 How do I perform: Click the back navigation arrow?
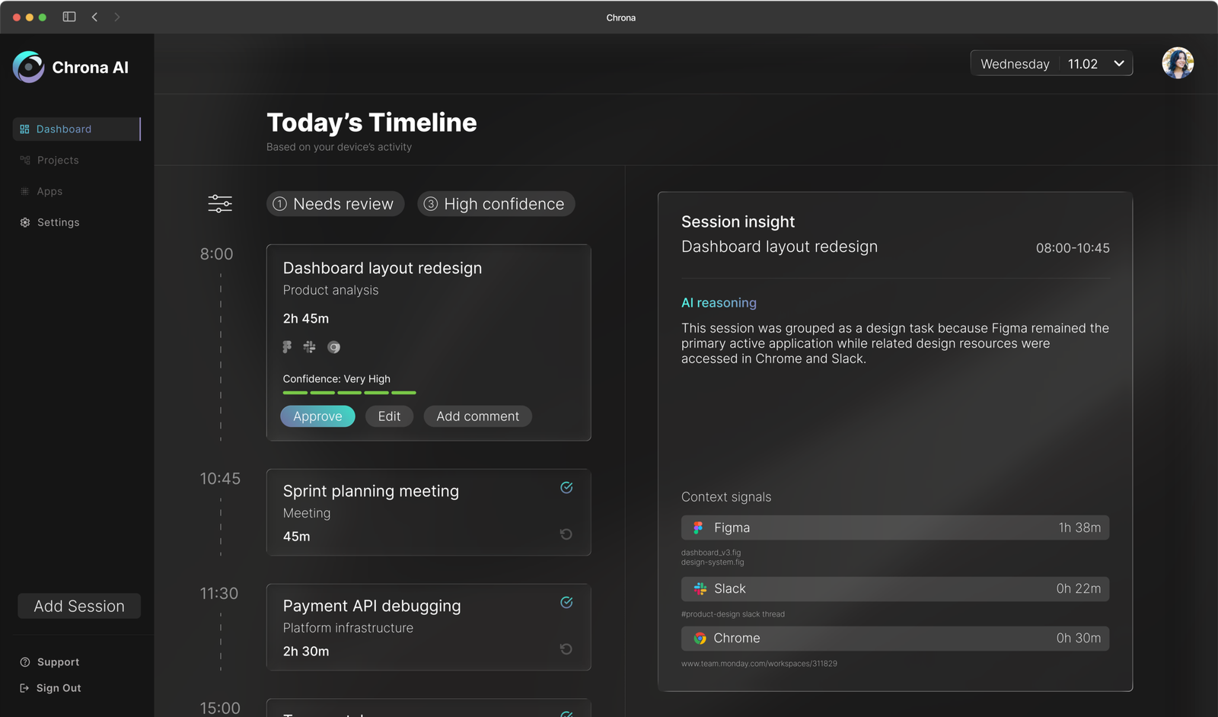94,17
